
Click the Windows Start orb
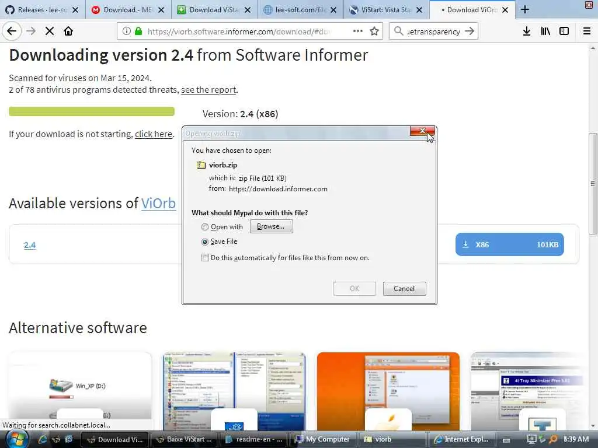[x=17, y=439]
